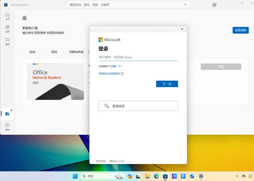Open the Home page in Store sidebar

click(x=7, y=16)
